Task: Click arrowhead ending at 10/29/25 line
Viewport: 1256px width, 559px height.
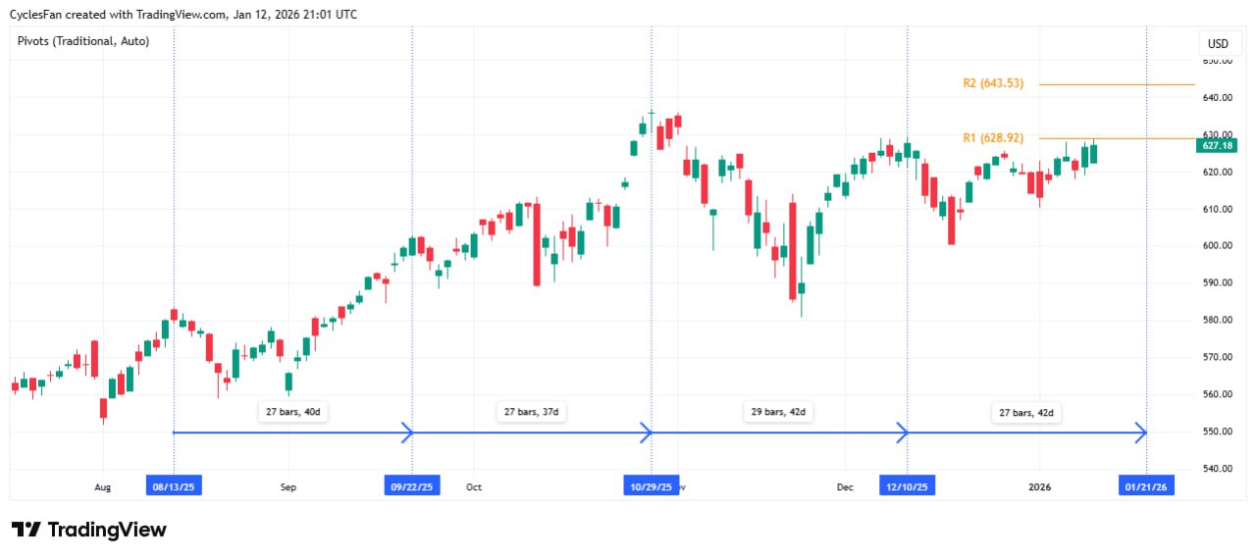Action: pyautogui.click(x=647, y=432)
